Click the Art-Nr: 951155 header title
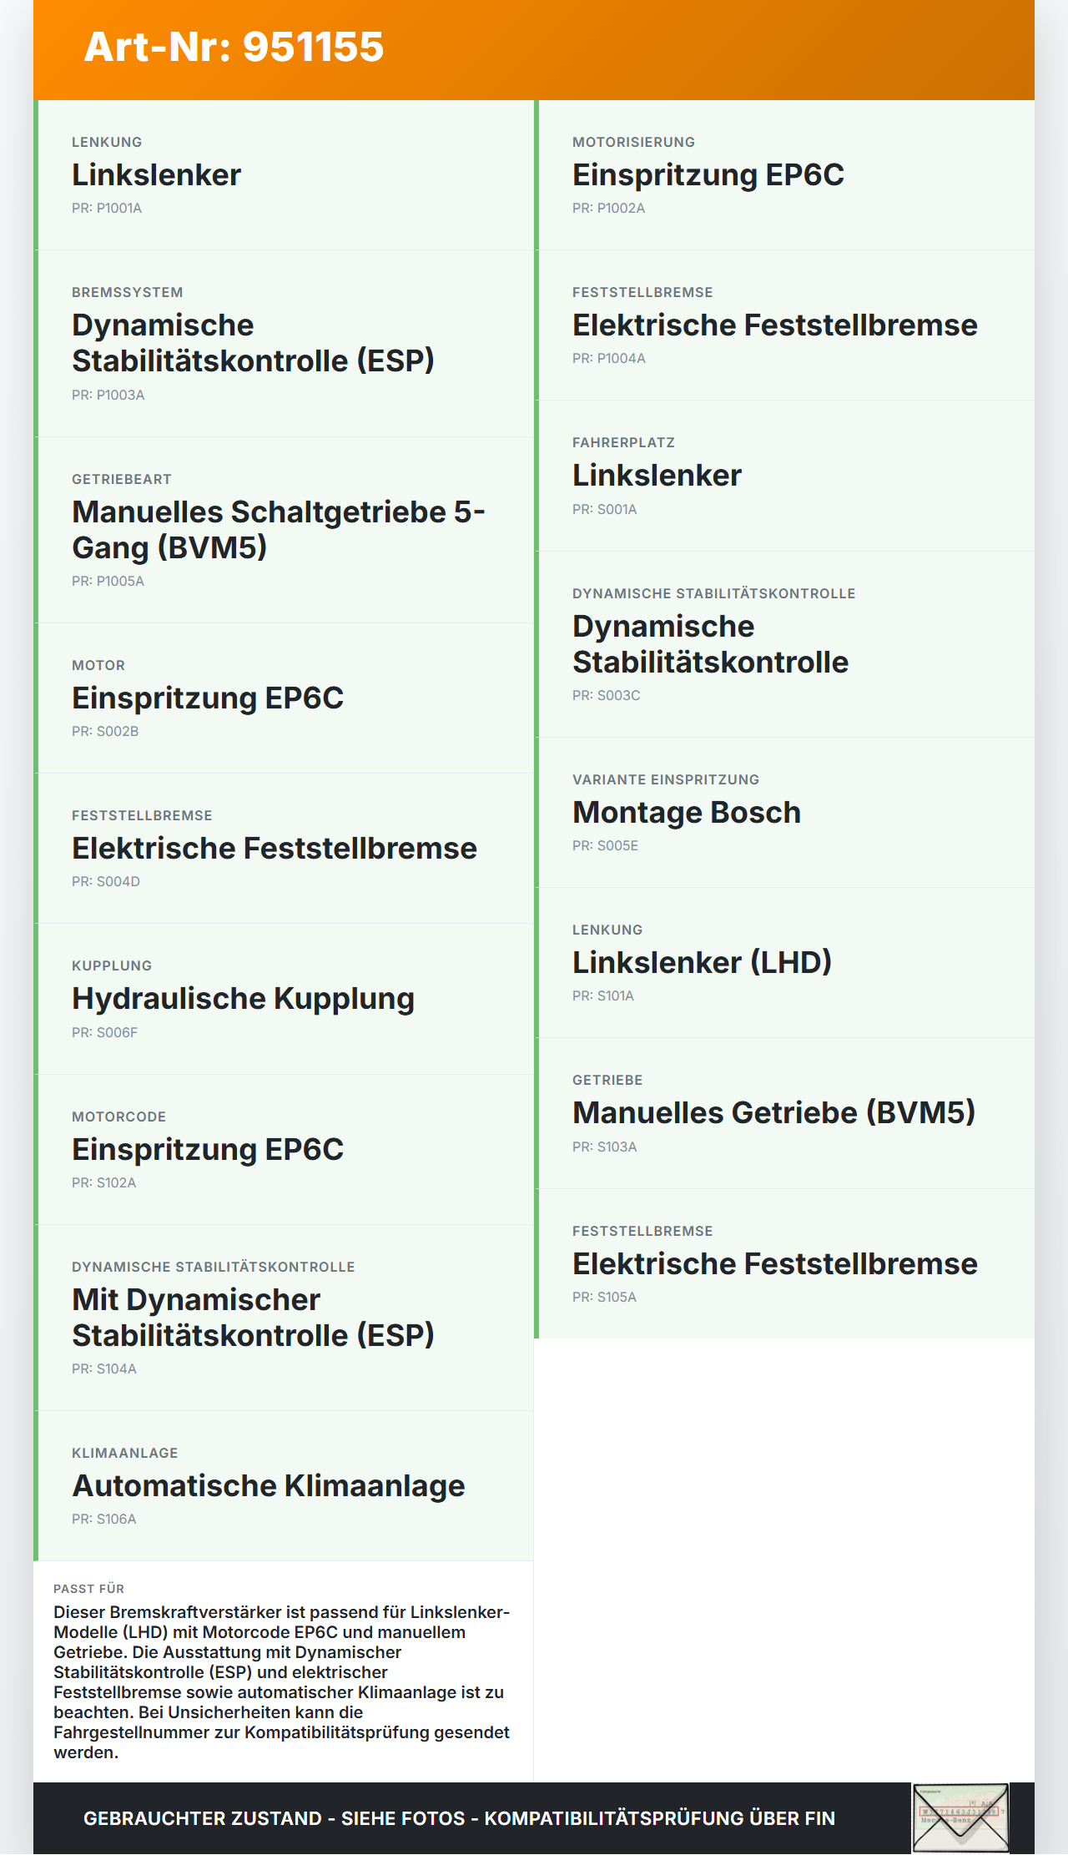The height and width of the screenshot is (1855, 1068). click(234, 47)
